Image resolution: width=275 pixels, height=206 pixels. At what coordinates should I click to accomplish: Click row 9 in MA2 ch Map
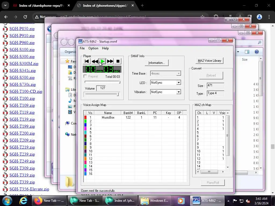click(211, 148)
